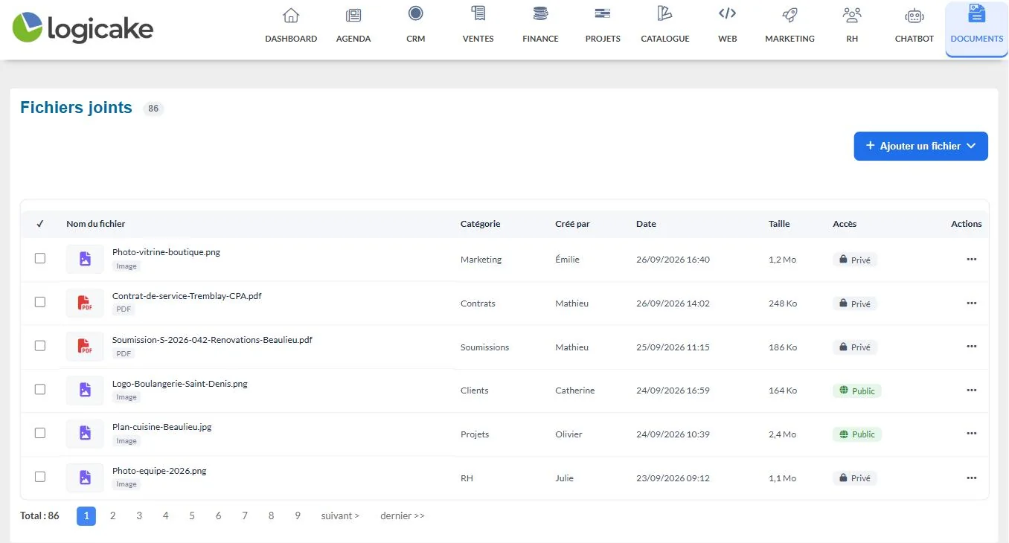1009x543 pixels.
Task: Open the Marketing rocket icon
Action: [790, 15]
